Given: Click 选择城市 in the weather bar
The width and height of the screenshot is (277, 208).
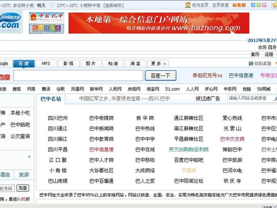Looking at the screenshot, I should 114,6.
